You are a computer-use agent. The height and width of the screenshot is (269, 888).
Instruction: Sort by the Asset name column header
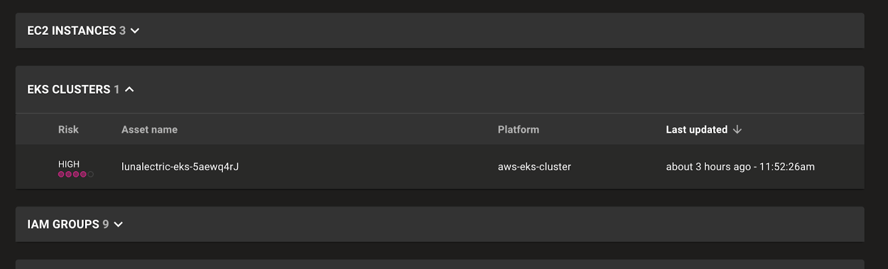tap(149, 130)
